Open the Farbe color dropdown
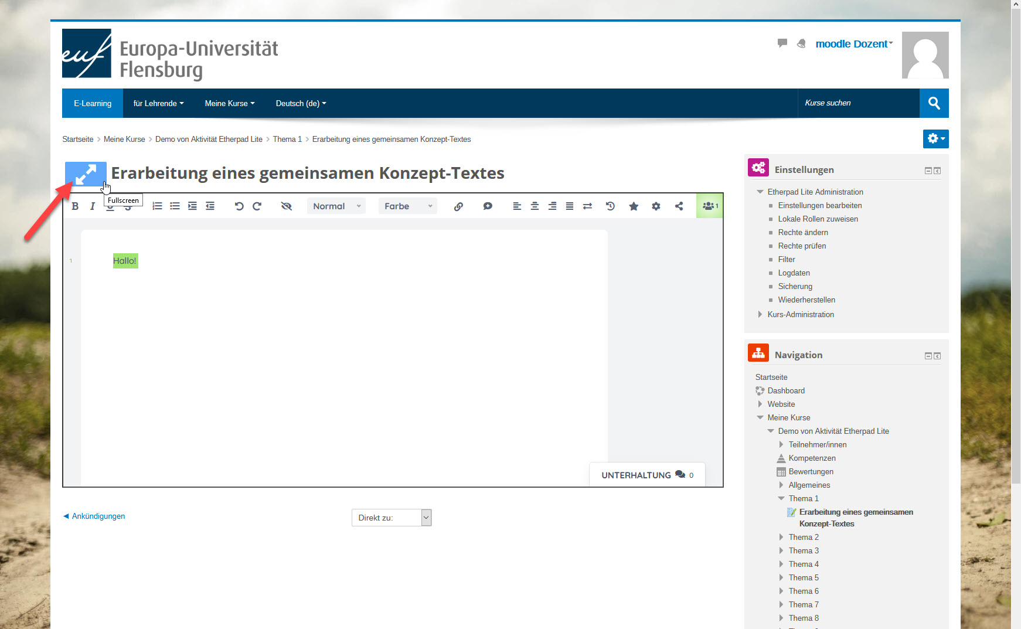 point(407,206)
